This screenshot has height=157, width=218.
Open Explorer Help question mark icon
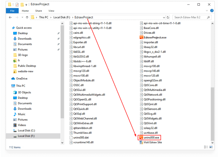pos(212,11)
